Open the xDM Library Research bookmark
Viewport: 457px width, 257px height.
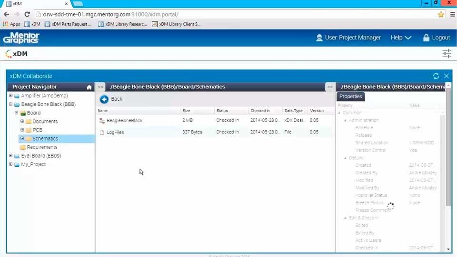122,24
